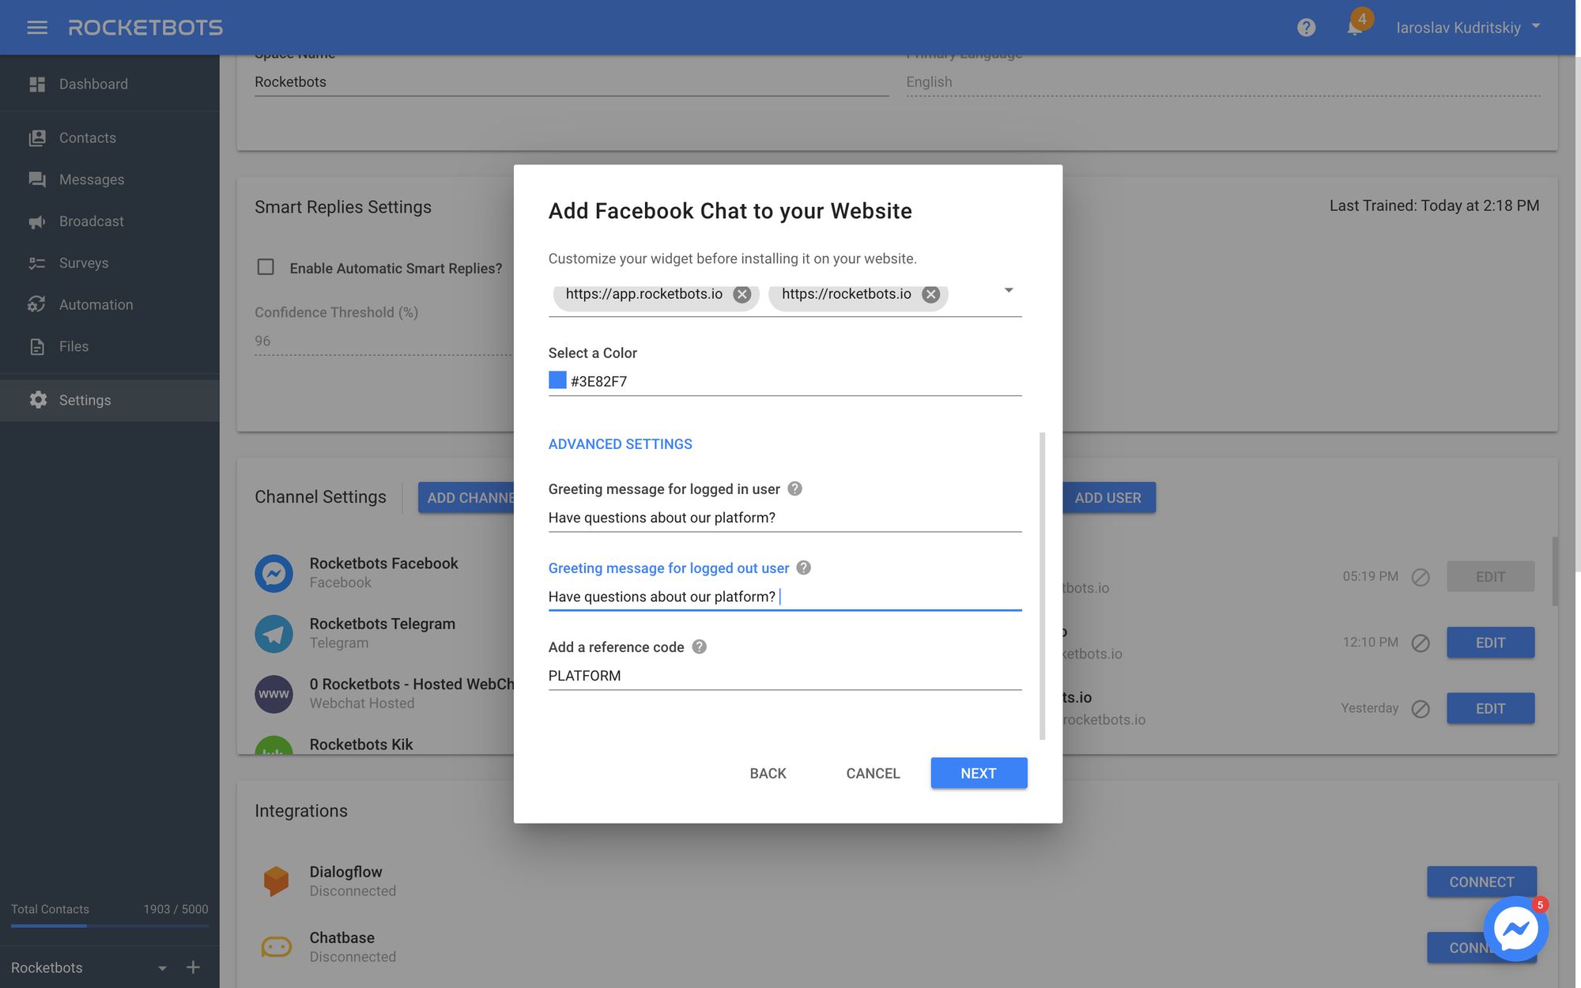Image resolution: width=1581 pixels, height=988 pixels.
Task: Click the NEXT button to proceed
Action: point(979,771)
